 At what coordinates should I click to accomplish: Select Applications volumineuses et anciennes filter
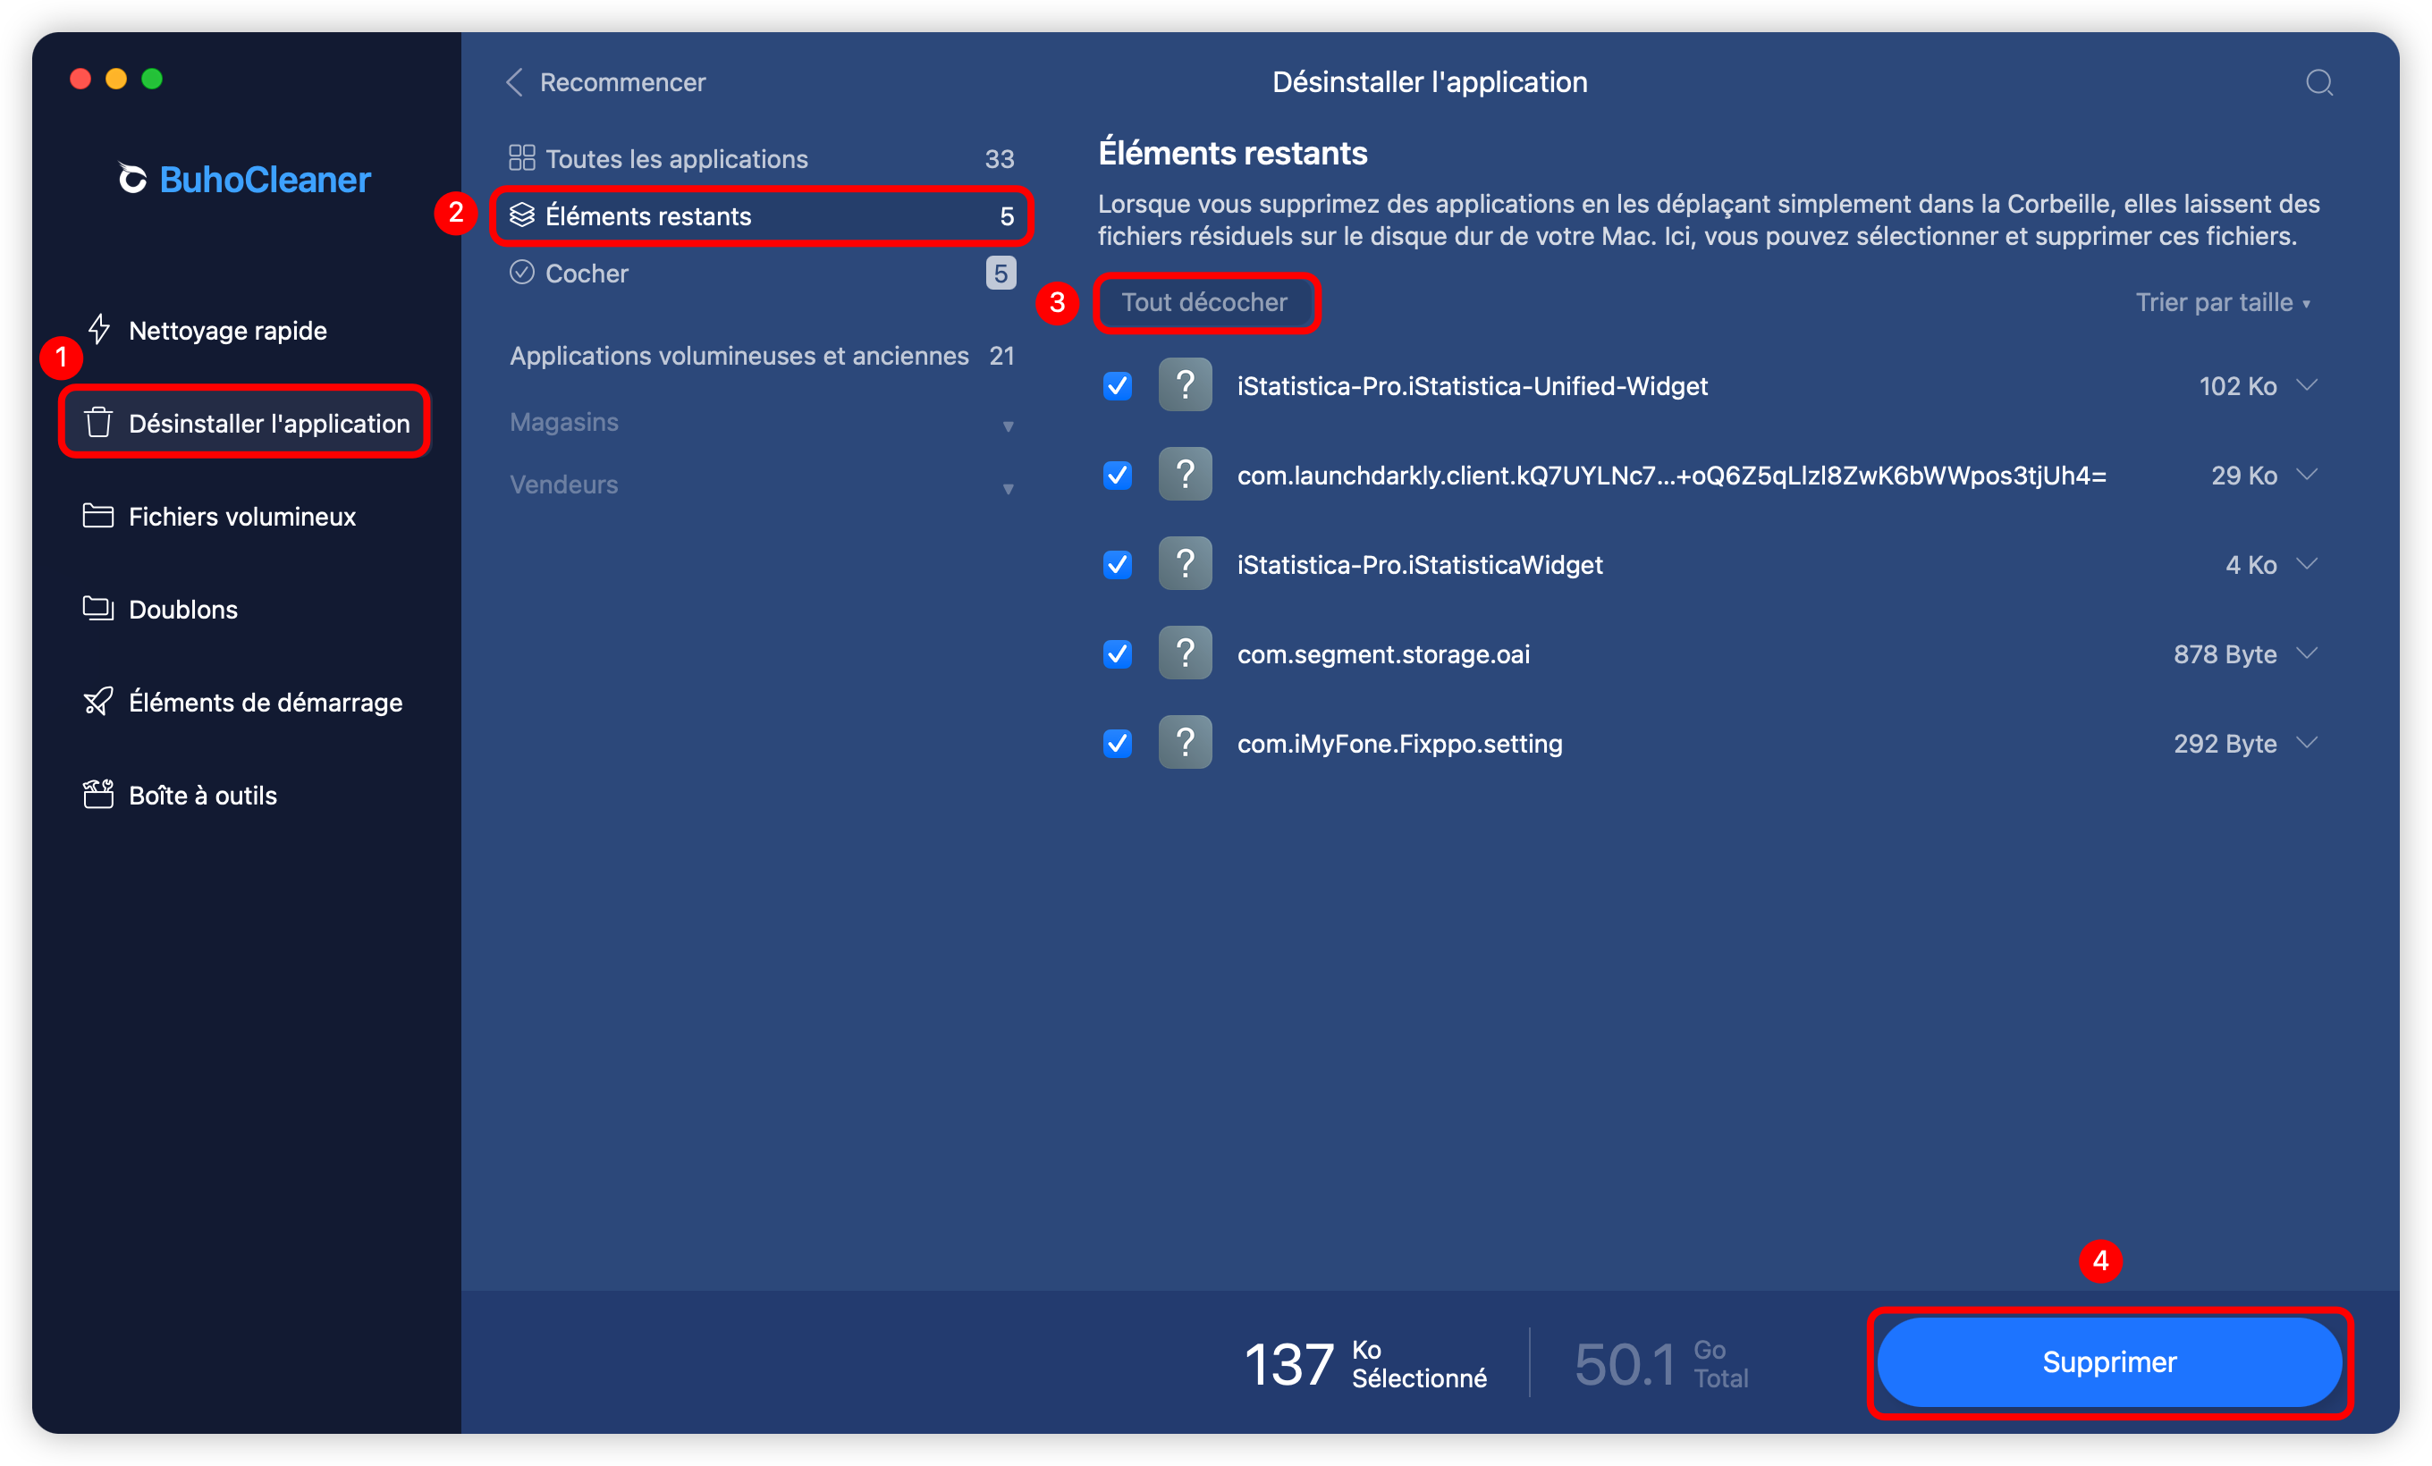point(761,355)
